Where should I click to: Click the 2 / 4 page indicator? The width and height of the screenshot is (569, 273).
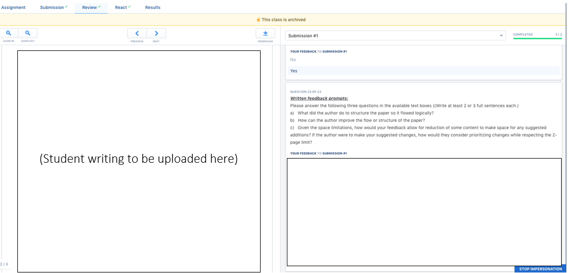4,264
